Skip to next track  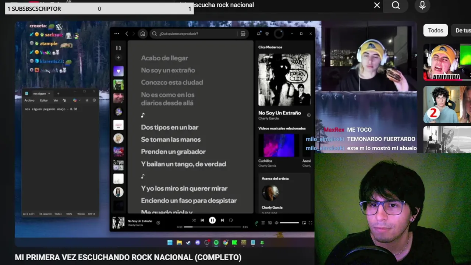tap(222, 220)
